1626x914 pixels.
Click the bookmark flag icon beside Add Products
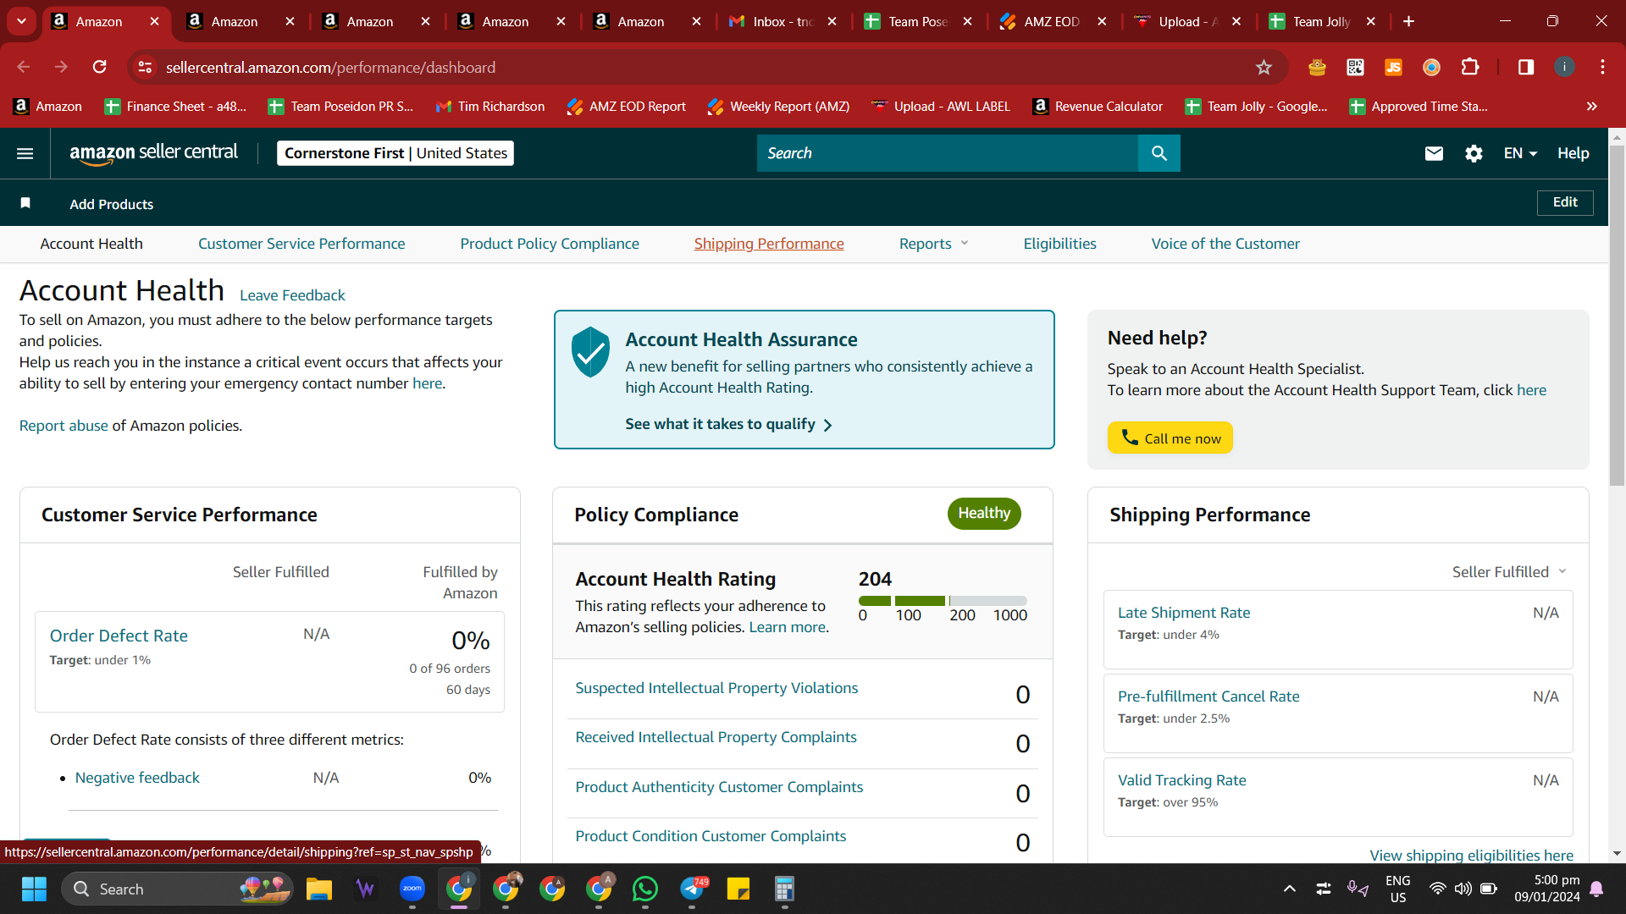tap(25, 203)
